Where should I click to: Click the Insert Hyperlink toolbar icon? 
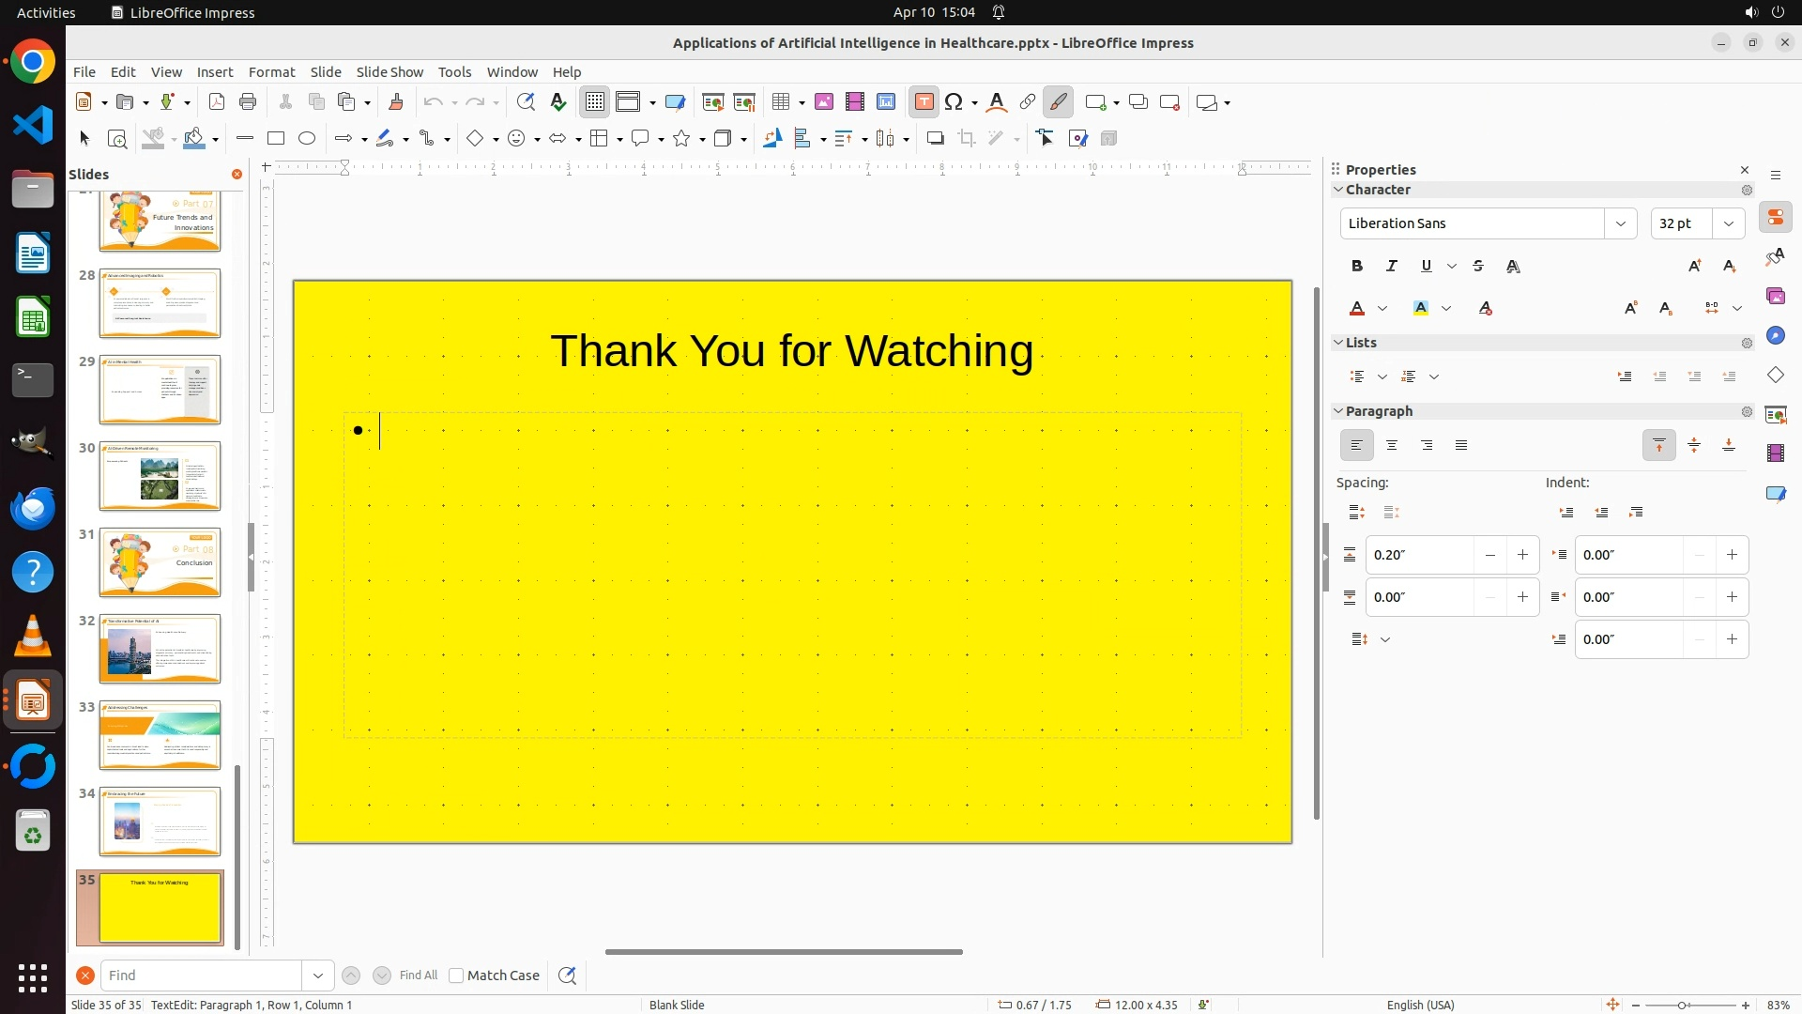pos(1028,102)
